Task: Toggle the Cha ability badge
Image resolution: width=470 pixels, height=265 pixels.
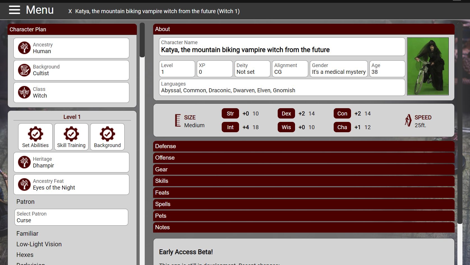Action: click(342, 127)
